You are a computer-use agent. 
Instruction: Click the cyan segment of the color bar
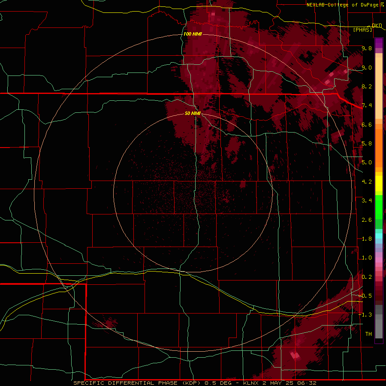379,236
